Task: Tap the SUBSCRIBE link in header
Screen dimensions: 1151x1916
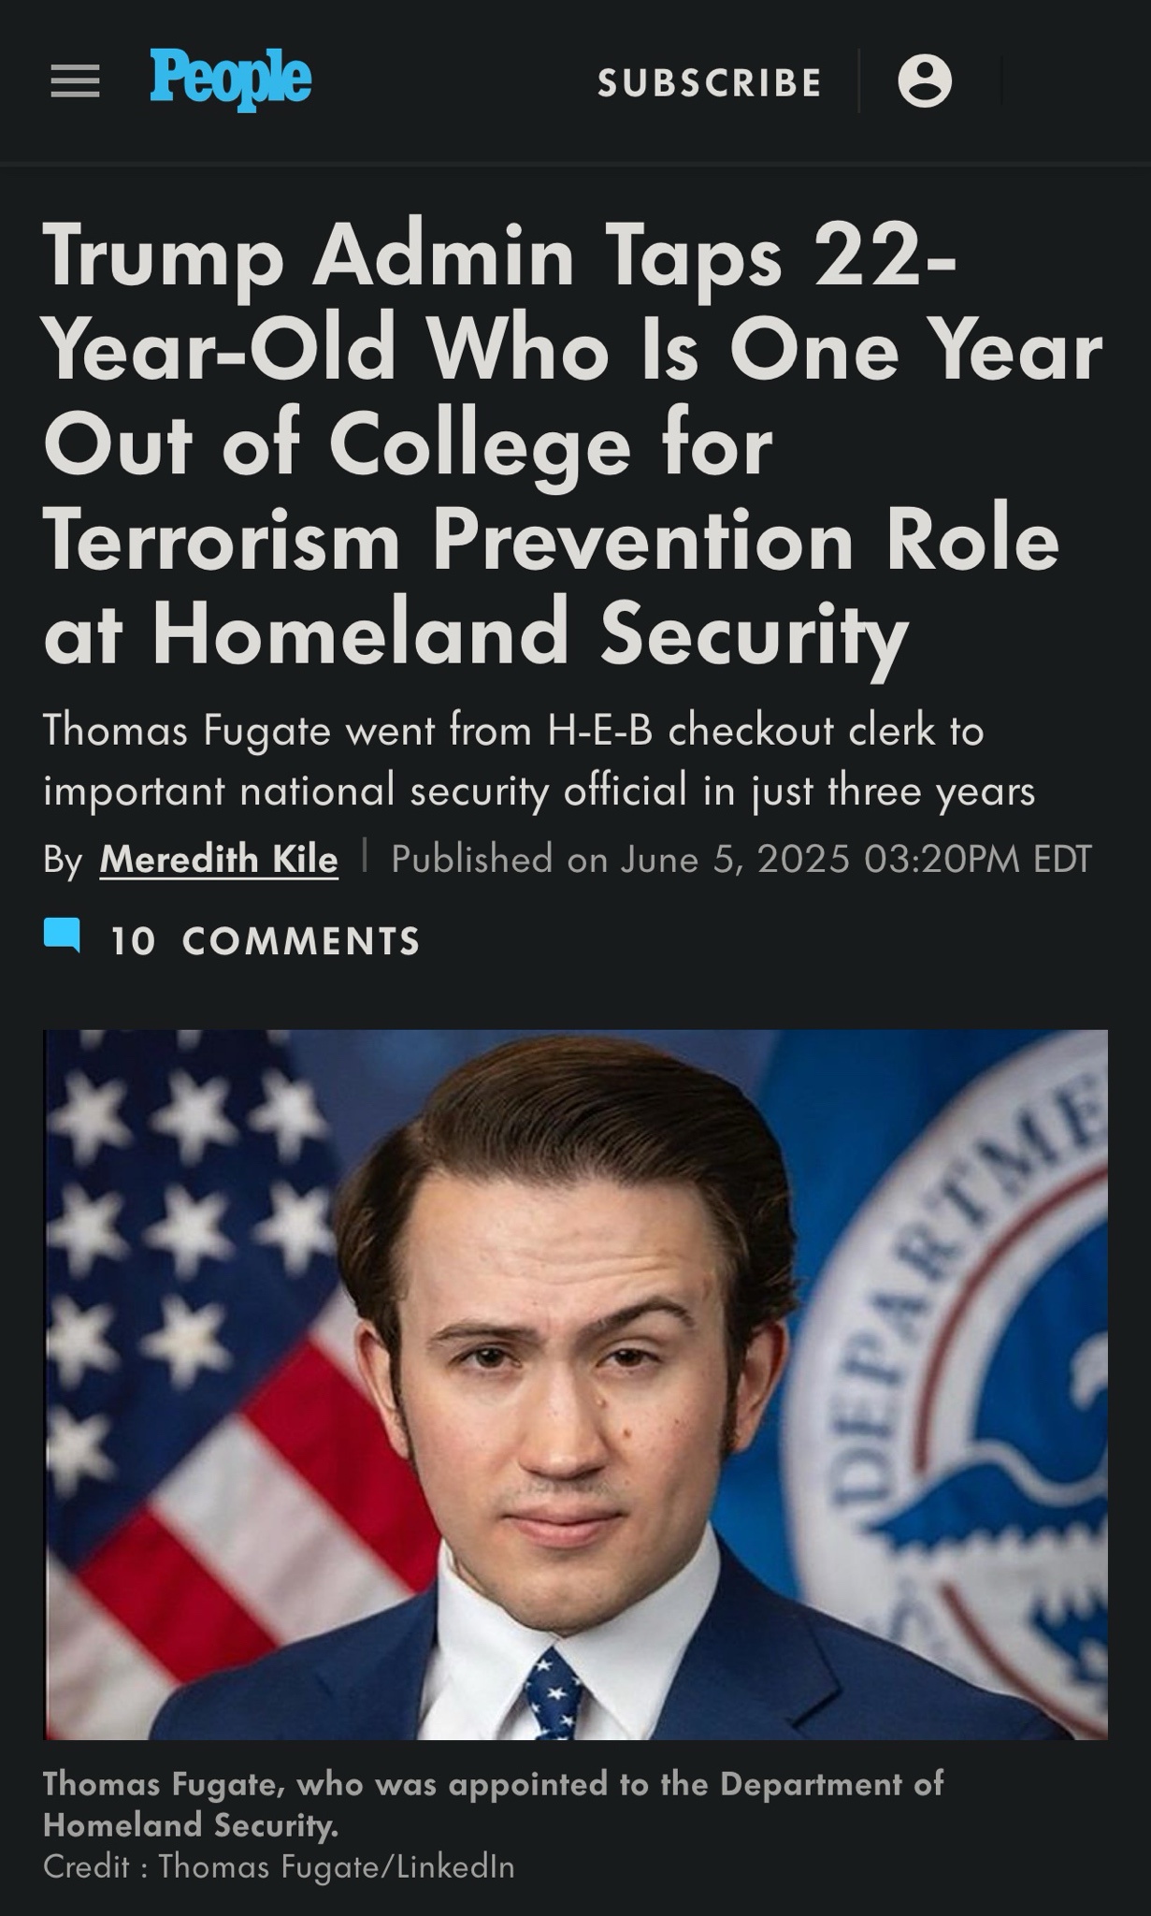Action: pyautogui.click(x=710, y=83)
